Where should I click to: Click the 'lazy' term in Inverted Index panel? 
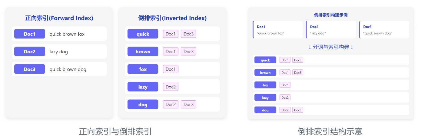[143, 87]
